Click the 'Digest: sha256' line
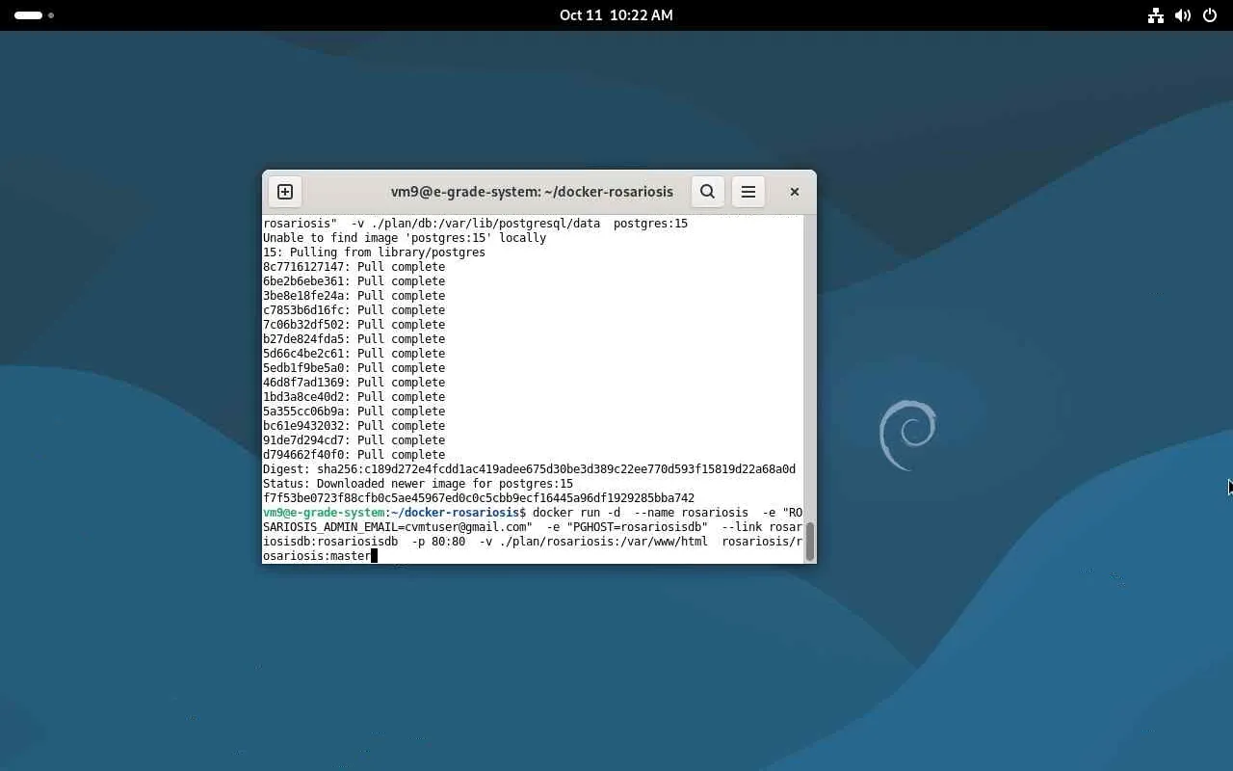The image size is (1233, 771). (x=529, y=469)
